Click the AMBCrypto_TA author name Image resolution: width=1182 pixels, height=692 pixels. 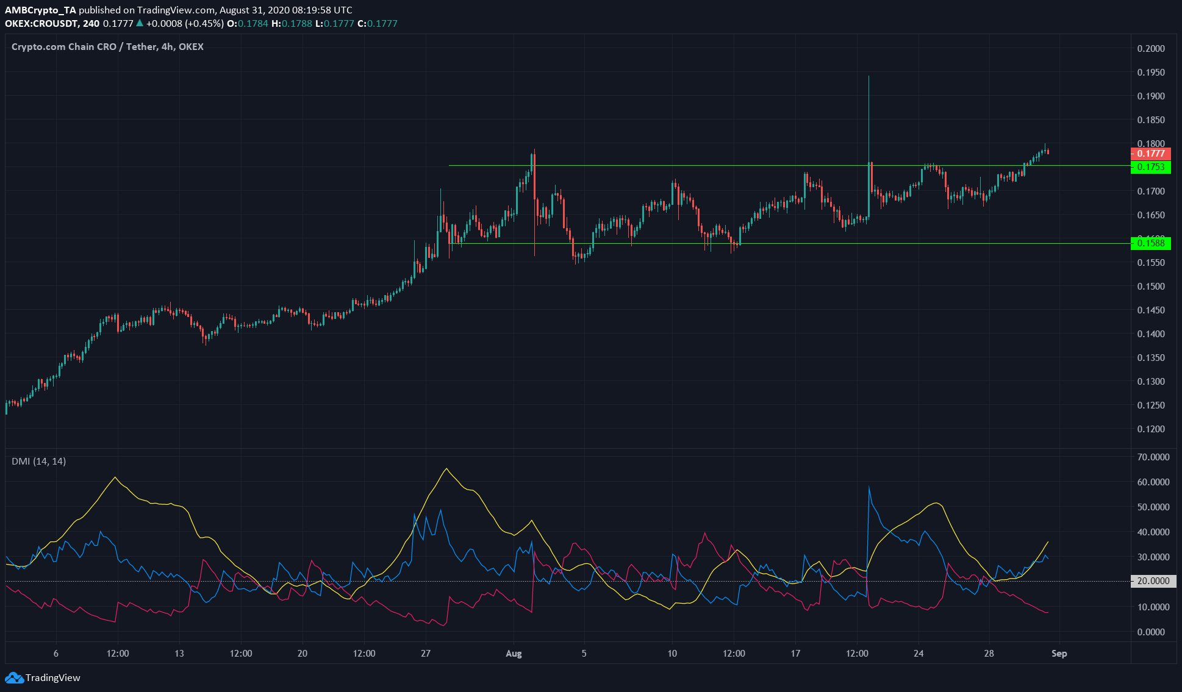[x=40, y=10]
